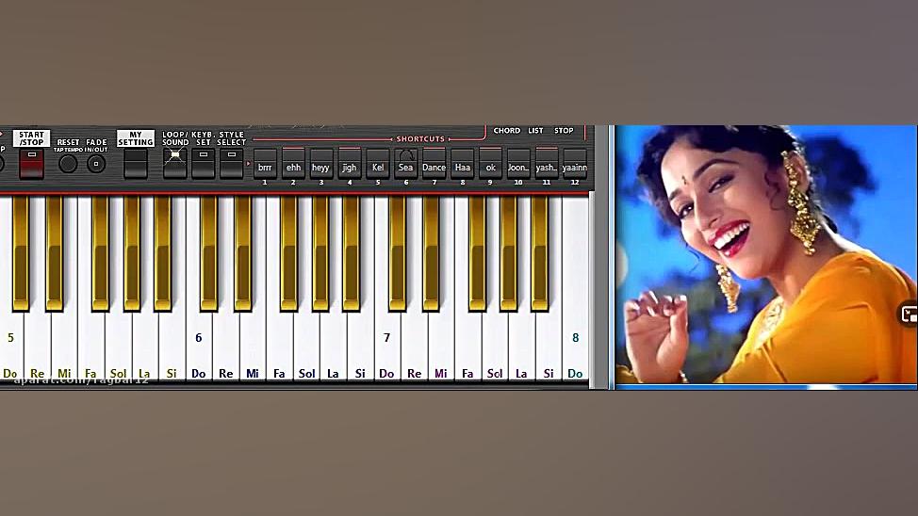Select the LIST label
Viewport: 918px width, 516px height.
tap(535, 131)
